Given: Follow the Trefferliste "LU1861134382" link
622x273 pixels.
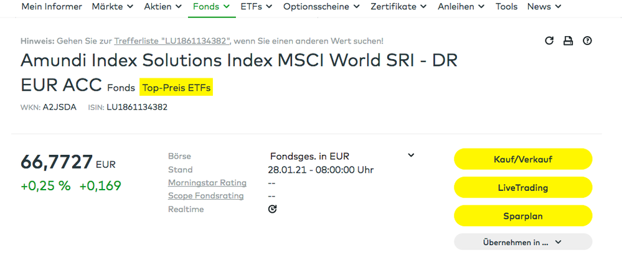Looking at the screenshot, I should (x=172, y=41).
